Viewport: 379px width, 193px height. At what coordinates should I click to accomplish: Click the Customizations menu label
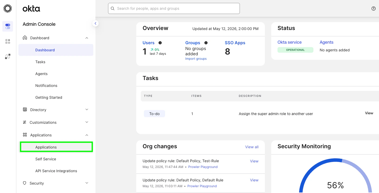tap(43, 122)
